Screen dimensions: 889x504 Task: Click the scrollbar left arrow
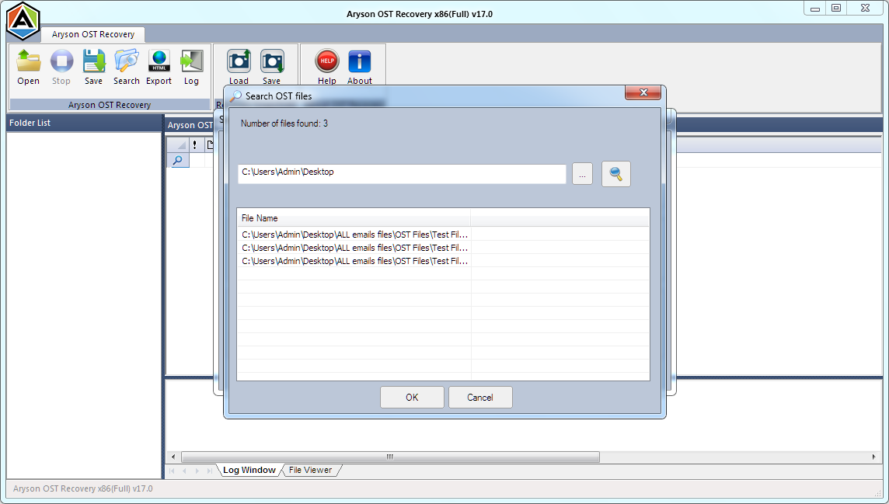173,457
